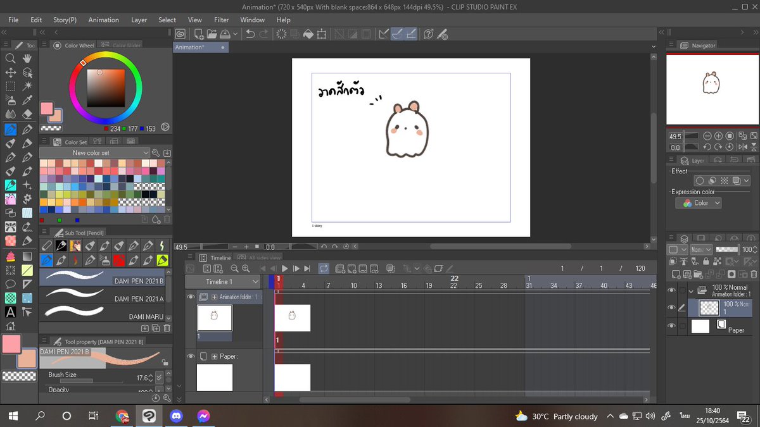Choose the Auto select magic wand tool
The image size is (760, 427).
tap(27, 86)
